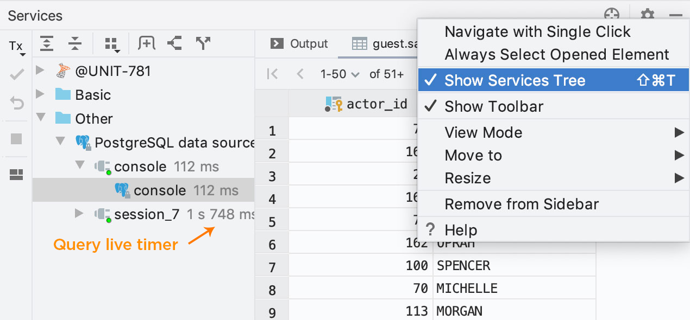Switch to the Output tab
This screenshot has height=320, width=690.
pyautogui.click(x=299, y=44)
